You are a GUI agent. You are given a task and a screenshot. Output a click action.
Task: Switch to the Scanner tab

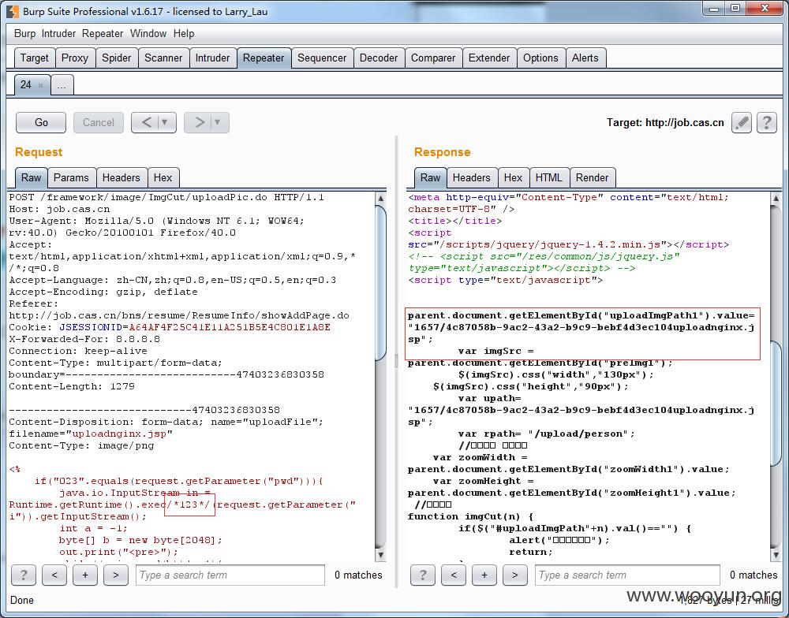point(163,58)
